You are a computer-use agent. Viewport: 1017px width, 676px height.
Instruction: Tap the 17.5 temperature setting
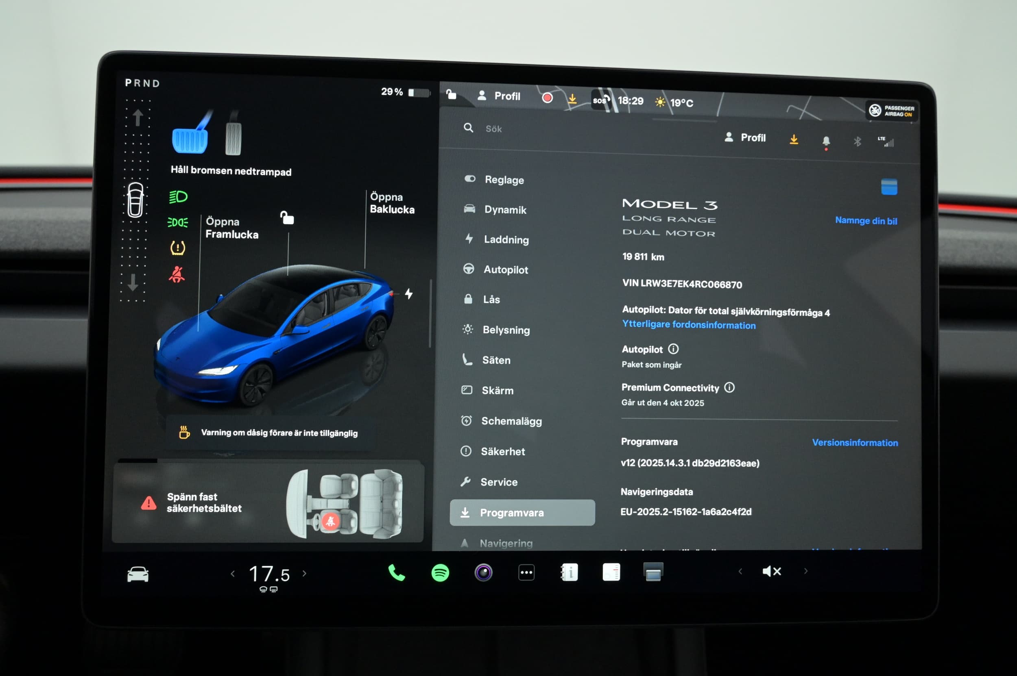click(269, 574)
